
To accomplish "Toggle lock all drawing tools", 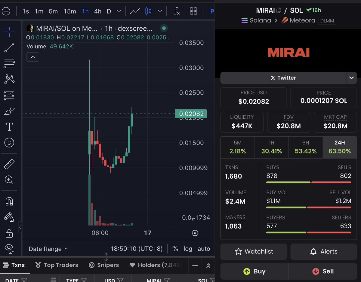I will point(9,233).
